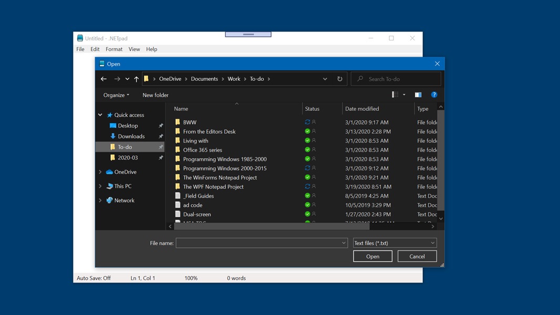Collapse the Quick access section

coord(100,115)
